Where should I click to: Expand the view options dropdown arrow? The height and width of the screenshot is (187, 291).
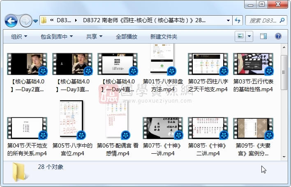[x=249, y=37]
